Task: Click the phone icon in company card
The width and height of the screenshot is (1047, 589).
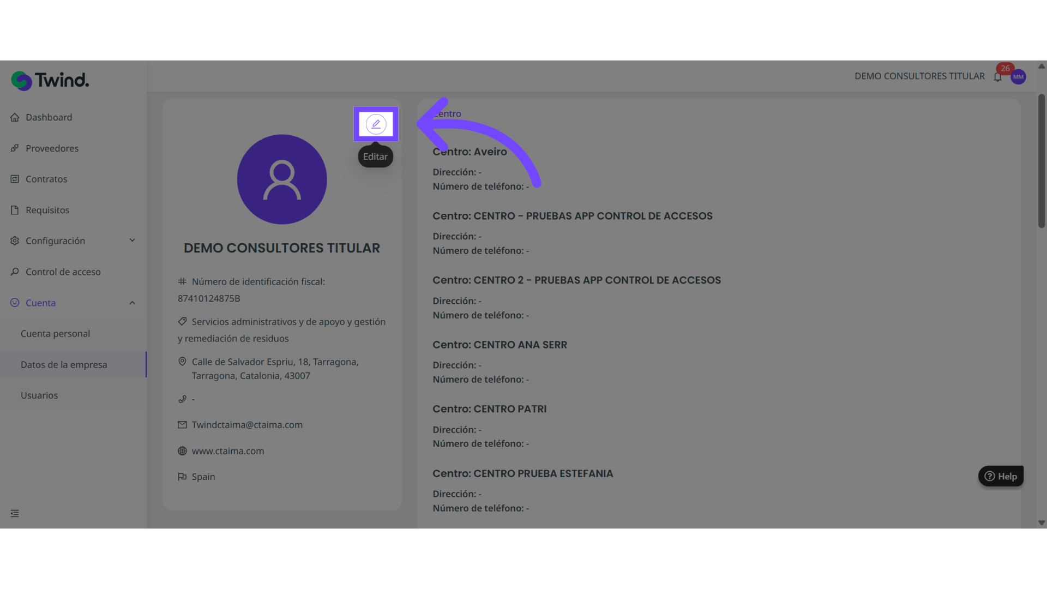Action: (182, 399)
